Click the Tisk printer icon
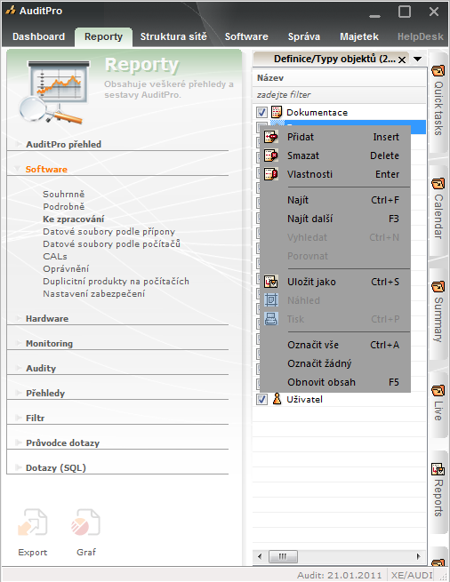This screenshot has height=582, width=450. click(x=271, y=319)
